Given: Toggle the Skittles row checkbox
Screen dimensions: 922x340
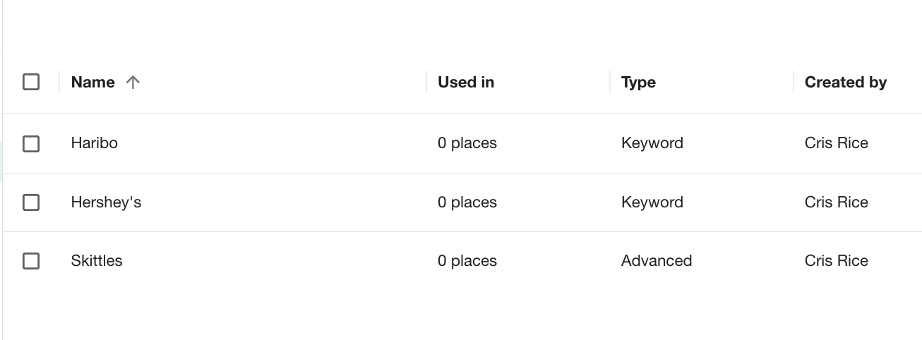Looking at the screenshot, I should point(31,262).
